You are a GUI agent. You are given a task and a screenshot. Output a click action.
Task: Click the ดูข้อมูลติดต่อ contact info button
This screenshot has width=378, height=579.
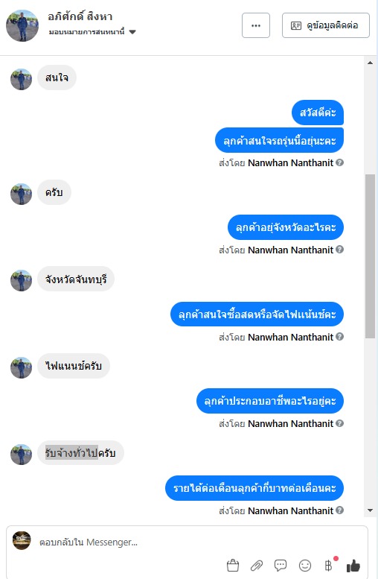point(326,25)
